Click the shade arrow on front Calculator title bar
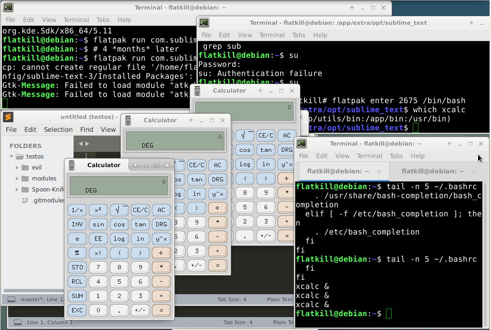491x330 pixels. 136,165
